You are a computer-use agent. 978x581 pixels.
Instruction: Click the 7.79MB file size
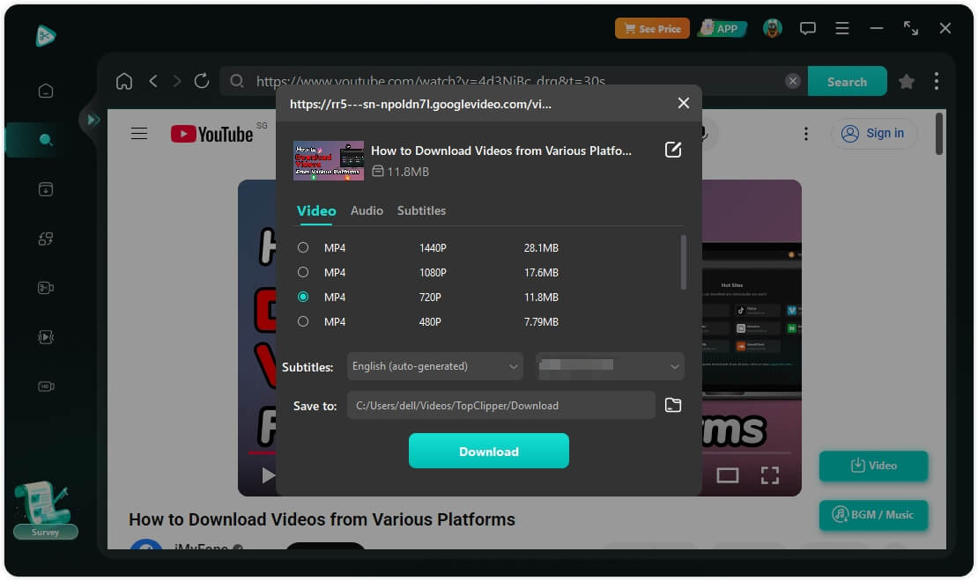click(x=541, y=321)
